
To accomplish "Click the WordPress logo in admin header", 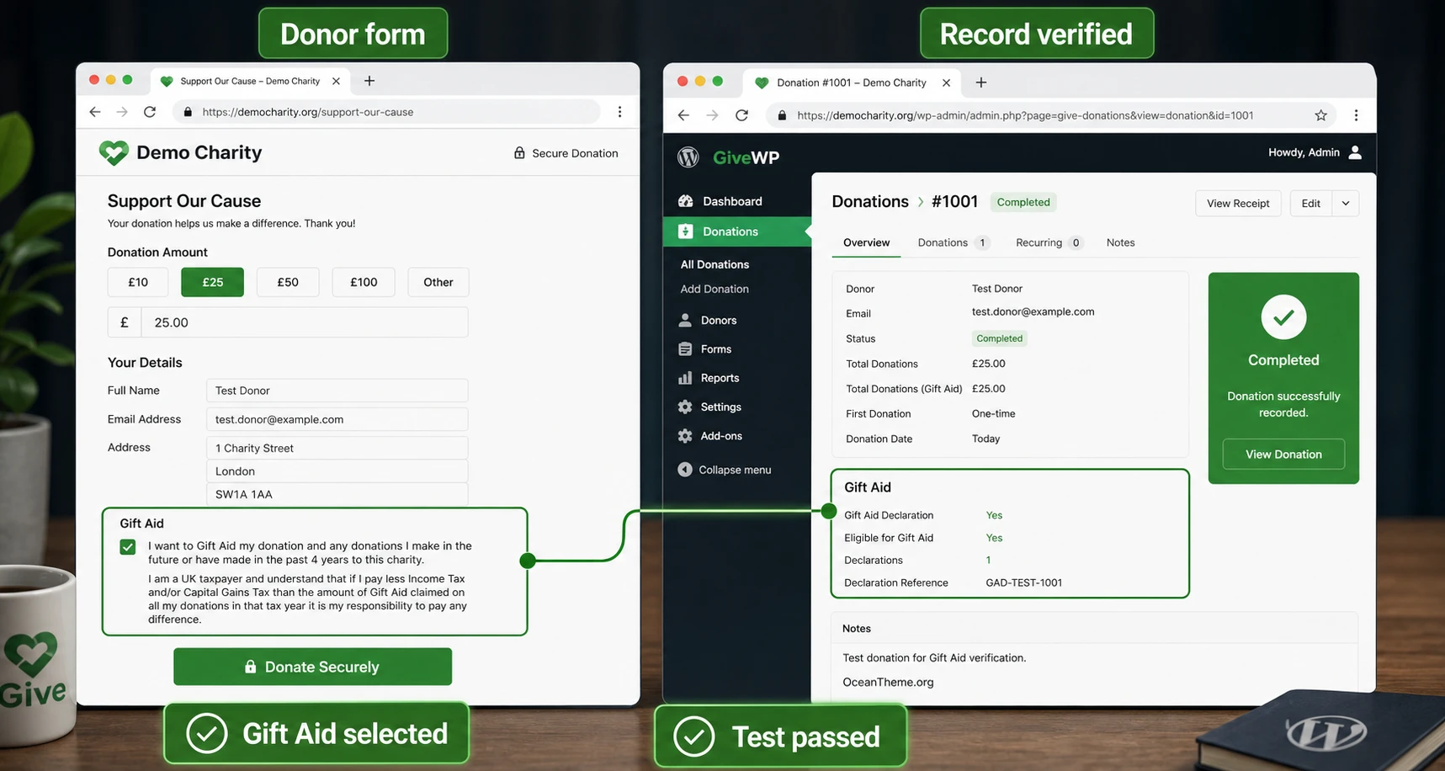I will [x=688, y=157].
